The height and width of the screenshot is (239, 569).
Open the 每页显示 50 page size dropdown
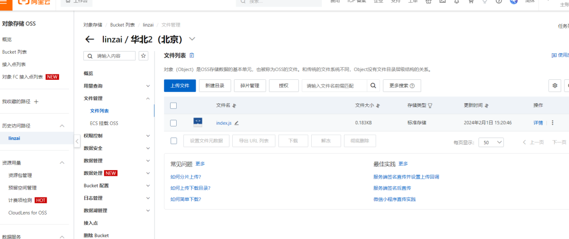tap(491, 143)
